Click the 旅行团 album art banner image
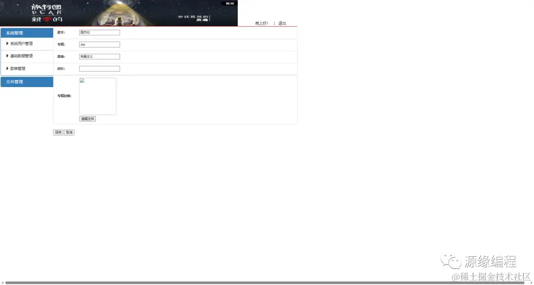 click(x=119, y=12)
